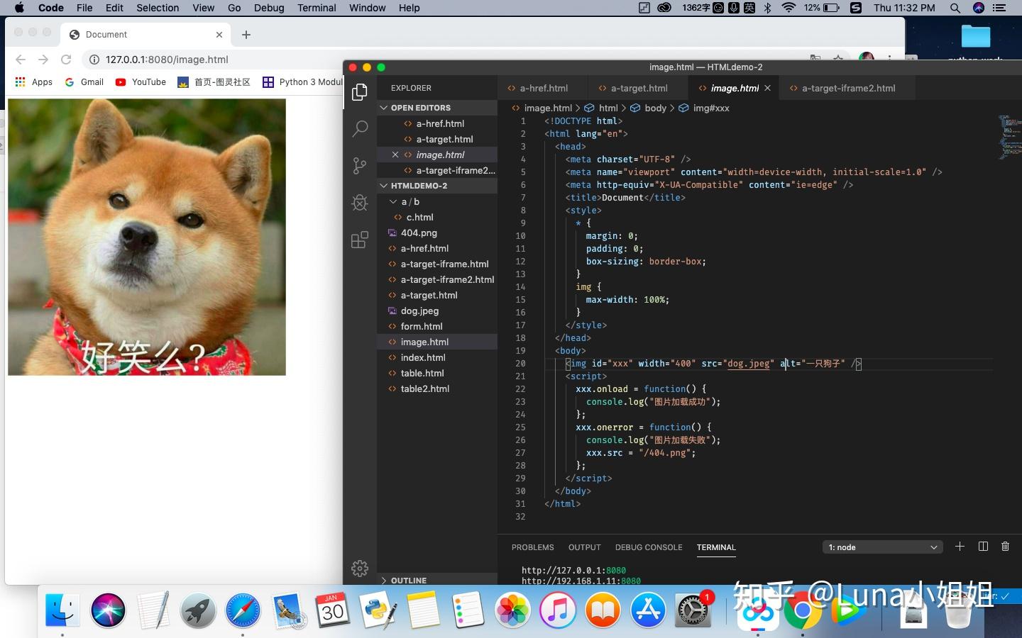Expand the OUTLINE section
The image size is (1022, 638).
384,580
